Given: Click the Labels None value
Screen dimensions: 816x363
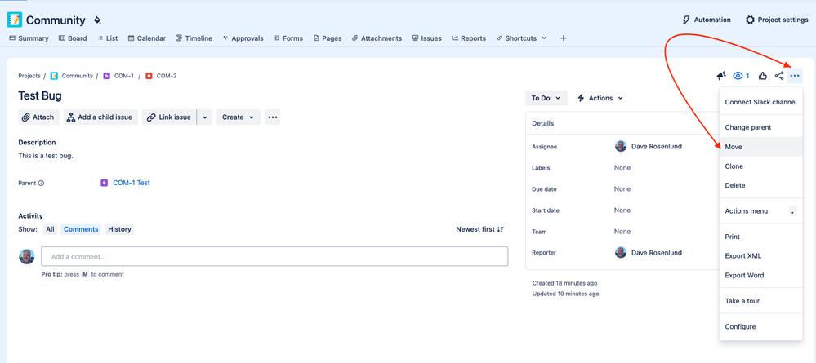Looking at the screenshot, I should coord(622,167).
